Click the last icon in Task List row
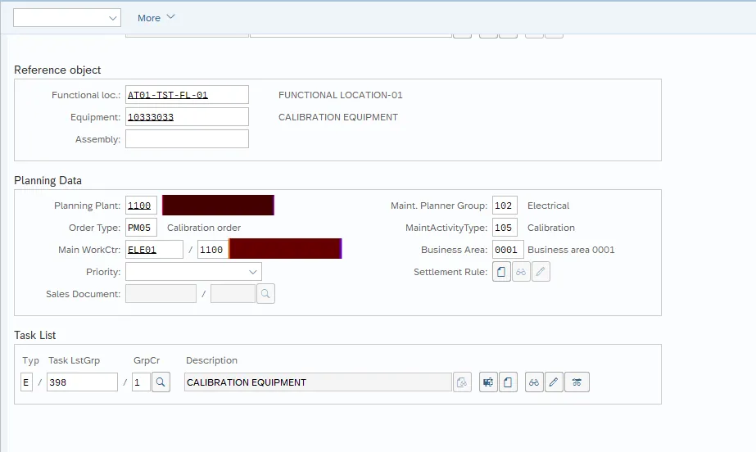The height and width of the screenshot is (452, 756). coord(577,382)
